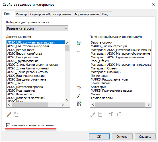Click the remove parameter left arrow icon
Image resolution: width=158 pixels, height=142 pixels.
point(79,52)
